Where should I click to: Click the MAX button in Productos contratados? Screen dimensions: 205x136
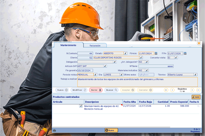point(196,97)
